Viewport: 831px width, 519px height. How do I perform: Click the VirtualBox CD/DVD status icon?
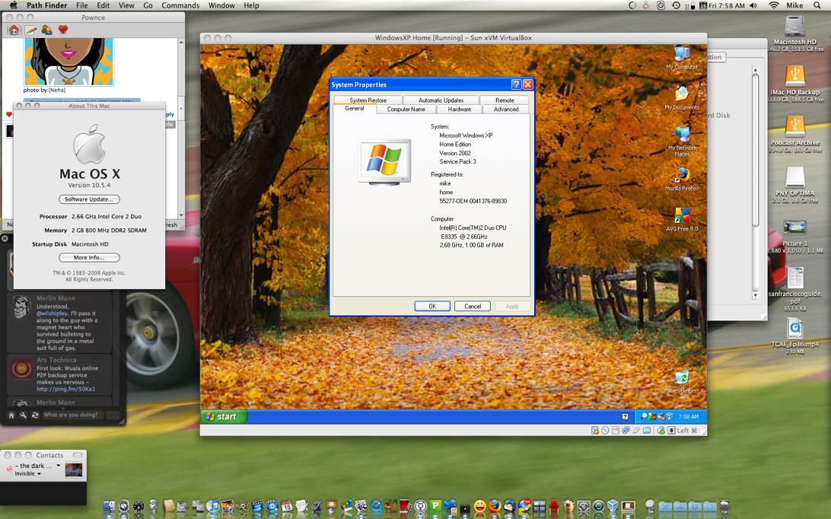tap(605, 431)
